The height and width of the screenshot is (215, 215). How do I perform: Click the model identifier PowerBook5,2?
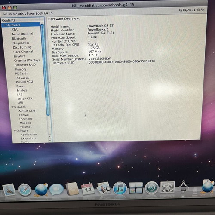pos(98,29)
